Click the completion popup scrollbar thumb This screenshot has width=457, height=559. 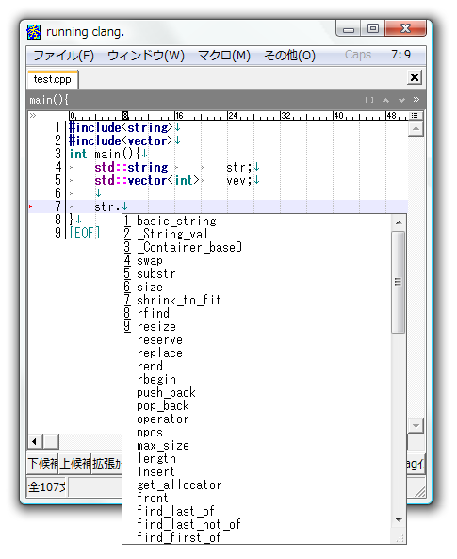point(399,282)
